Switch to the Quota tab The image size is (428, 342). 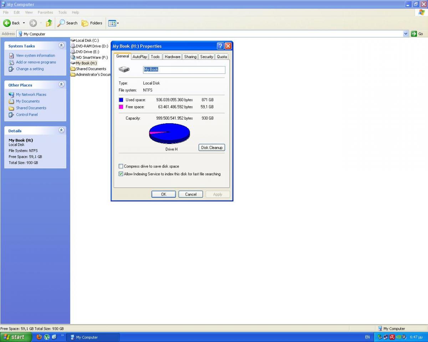pos(222,57)
